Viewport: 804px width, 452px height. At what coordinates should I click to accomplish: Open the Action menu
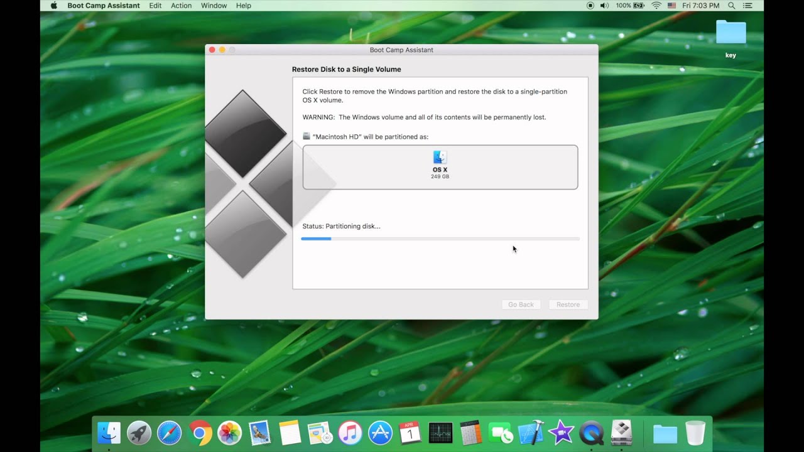(182, 6)
